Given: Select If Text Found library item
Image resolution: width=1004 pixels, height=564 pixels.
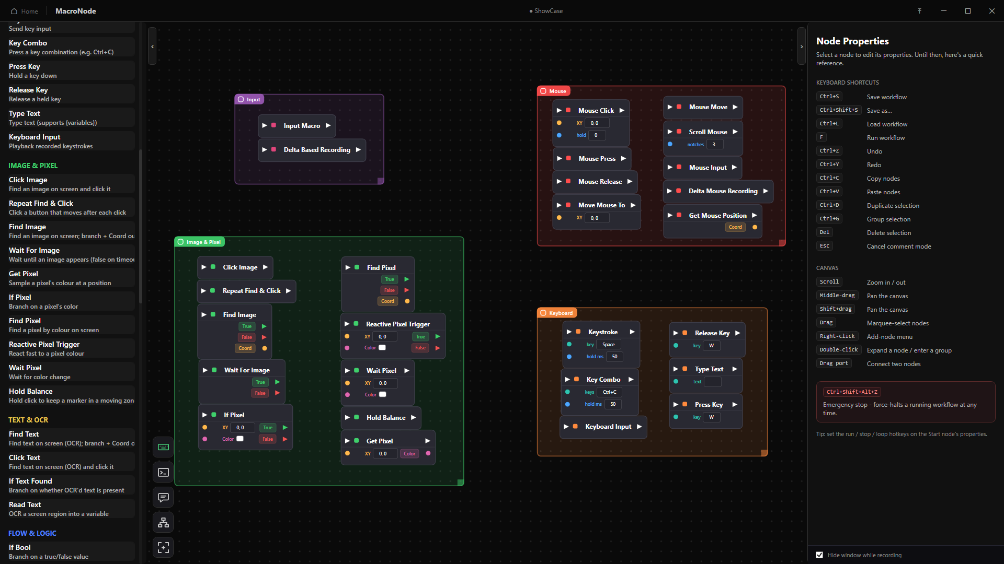Looking at the screenshot, I should (71, 485).
